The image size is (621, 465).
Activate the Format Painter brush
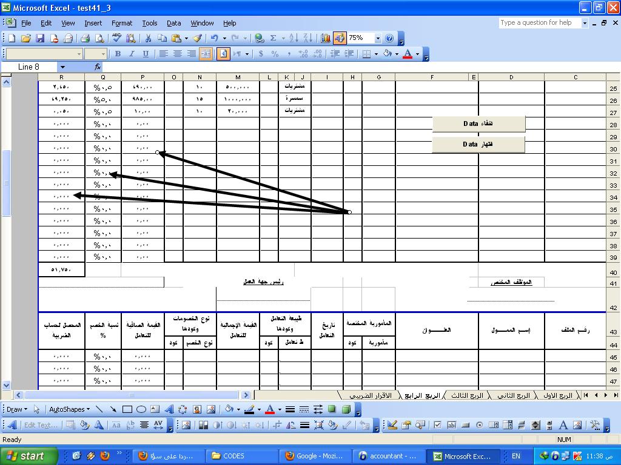(x=198, y=38)
